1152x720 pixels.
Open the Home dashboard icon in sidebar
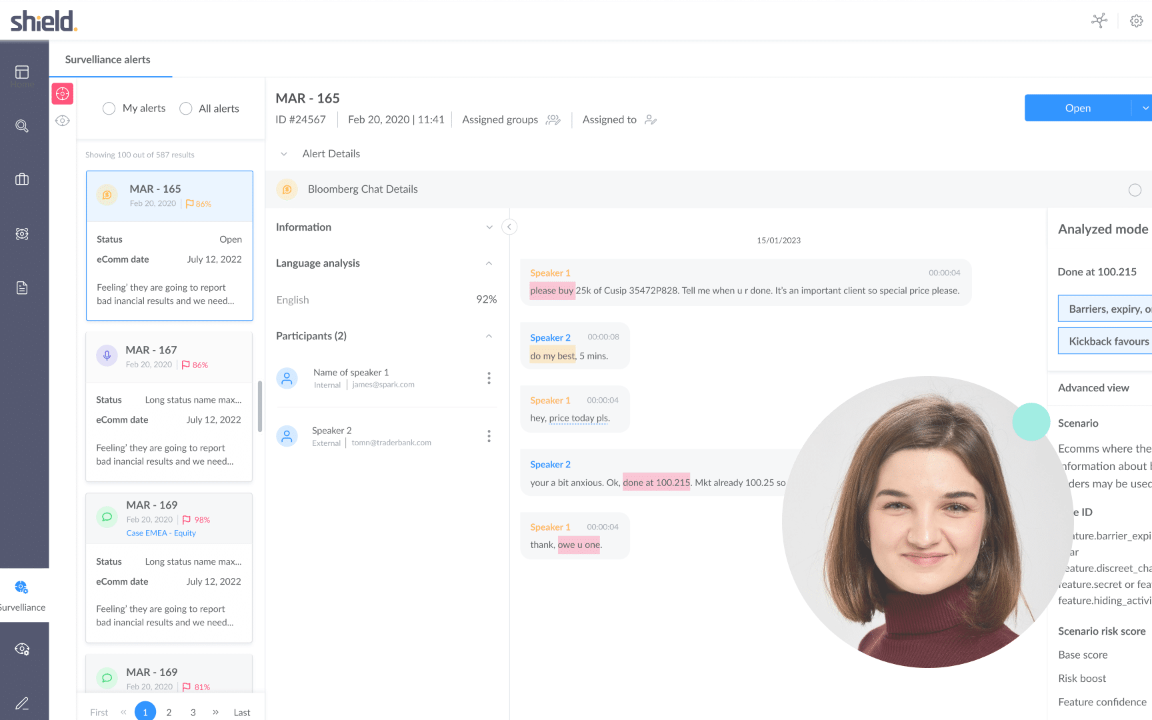[22, 72]
